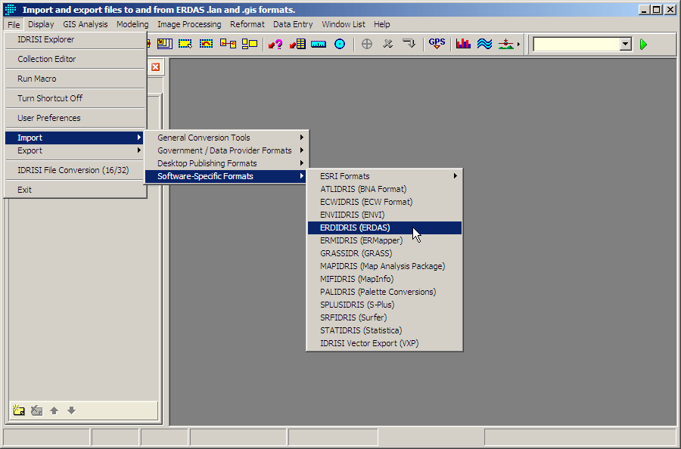Open the shortcut combo box dropdown arrow

tap(626, 45)
